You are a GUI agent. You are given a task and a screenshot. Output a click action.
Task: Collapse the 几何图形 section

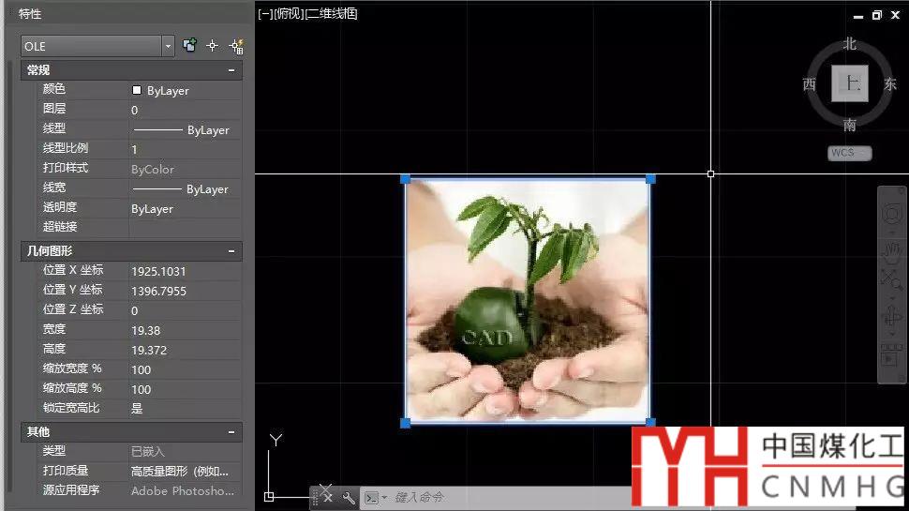click(231, 251)
